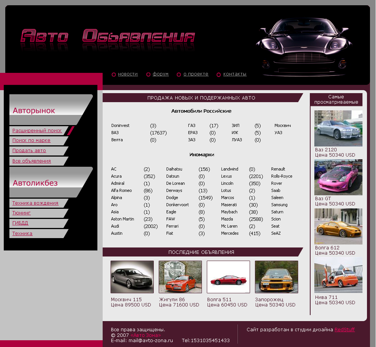Click the Волга 511 caption
Image resolution: width=376 pixels, height=347 pixels.
click(x=220, y=300)
